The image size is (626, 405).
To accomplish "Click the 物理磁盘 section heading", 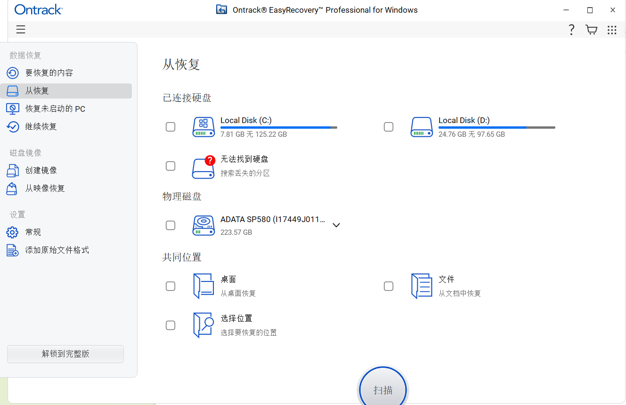I will coord(182,196).
